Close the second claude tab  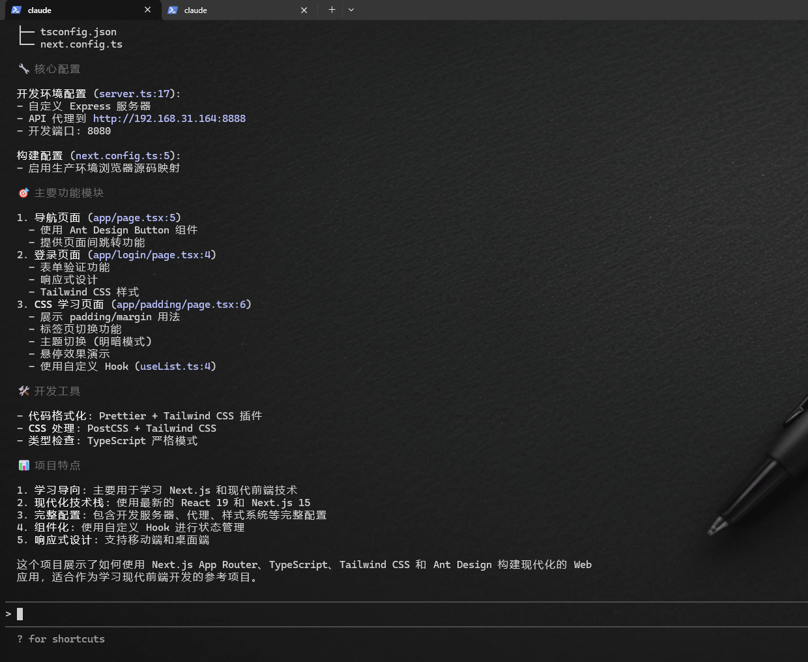(x=304, y=10)
